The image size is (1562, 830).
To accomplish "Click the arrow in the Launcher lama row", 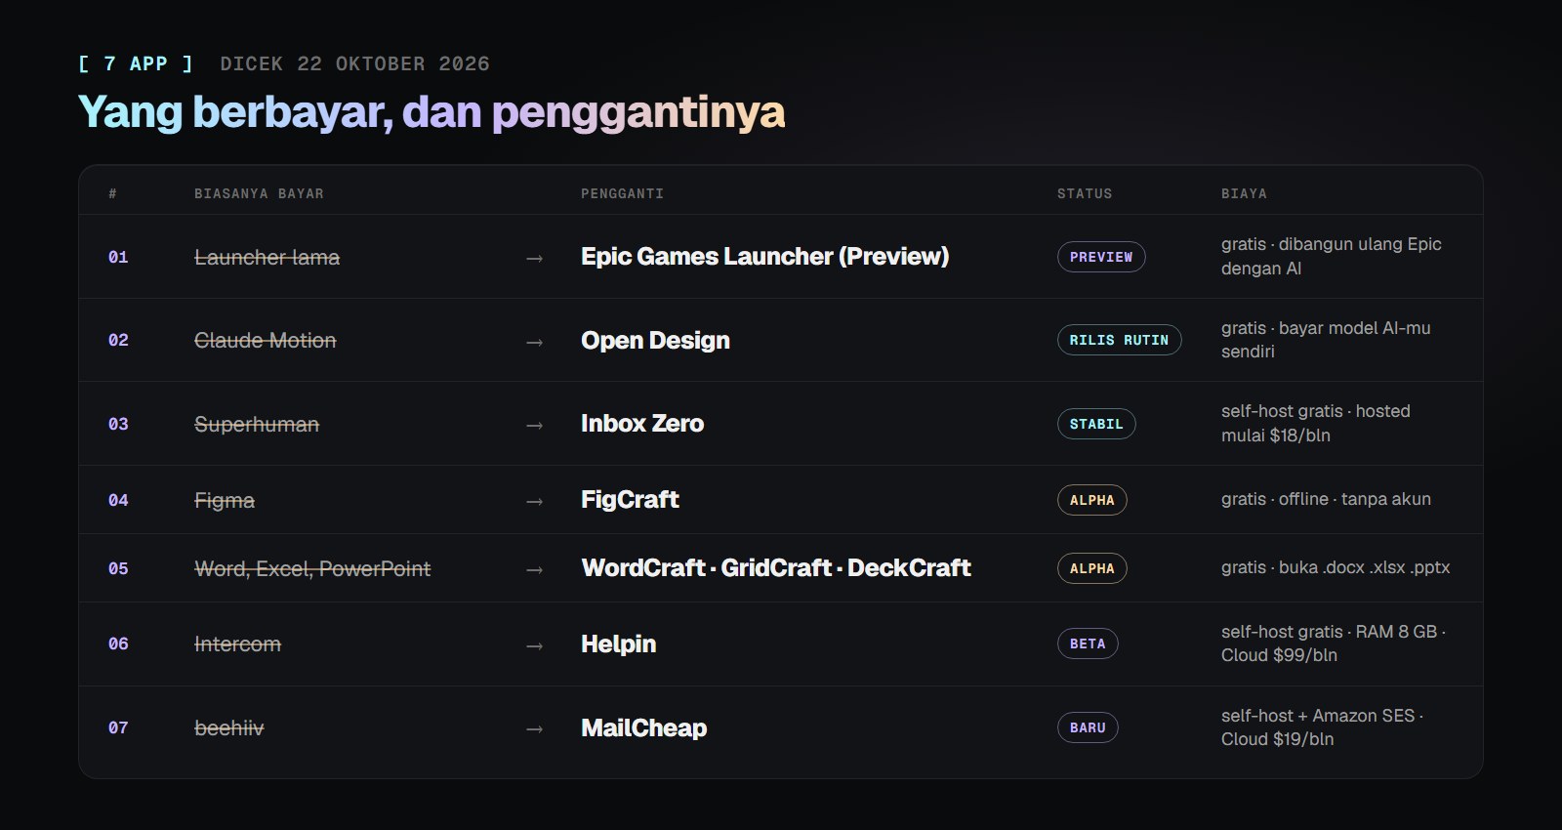I will coord(534,258).
